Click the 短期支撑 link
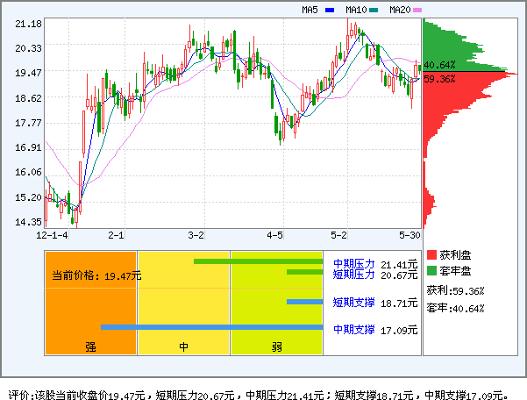This screenshot has height=400, width=527. click(353, 303)
